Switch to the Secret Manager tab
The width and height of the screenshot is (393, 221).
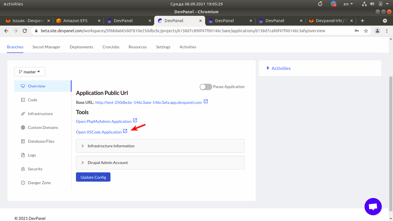pyautogui.click(x=46, y=47)
